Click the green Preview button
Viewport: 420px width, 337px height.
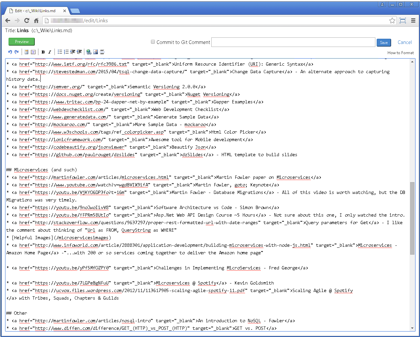point(22,42)
